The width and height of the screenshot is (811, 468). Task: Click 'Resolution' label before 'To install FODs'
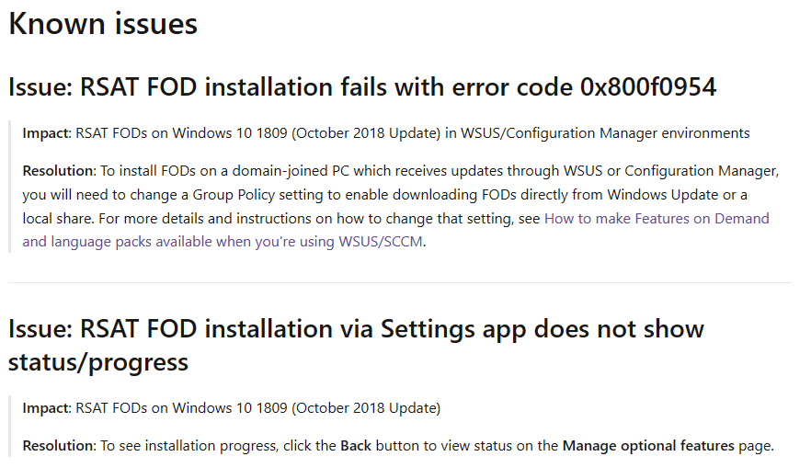click(x=59, y=171)
